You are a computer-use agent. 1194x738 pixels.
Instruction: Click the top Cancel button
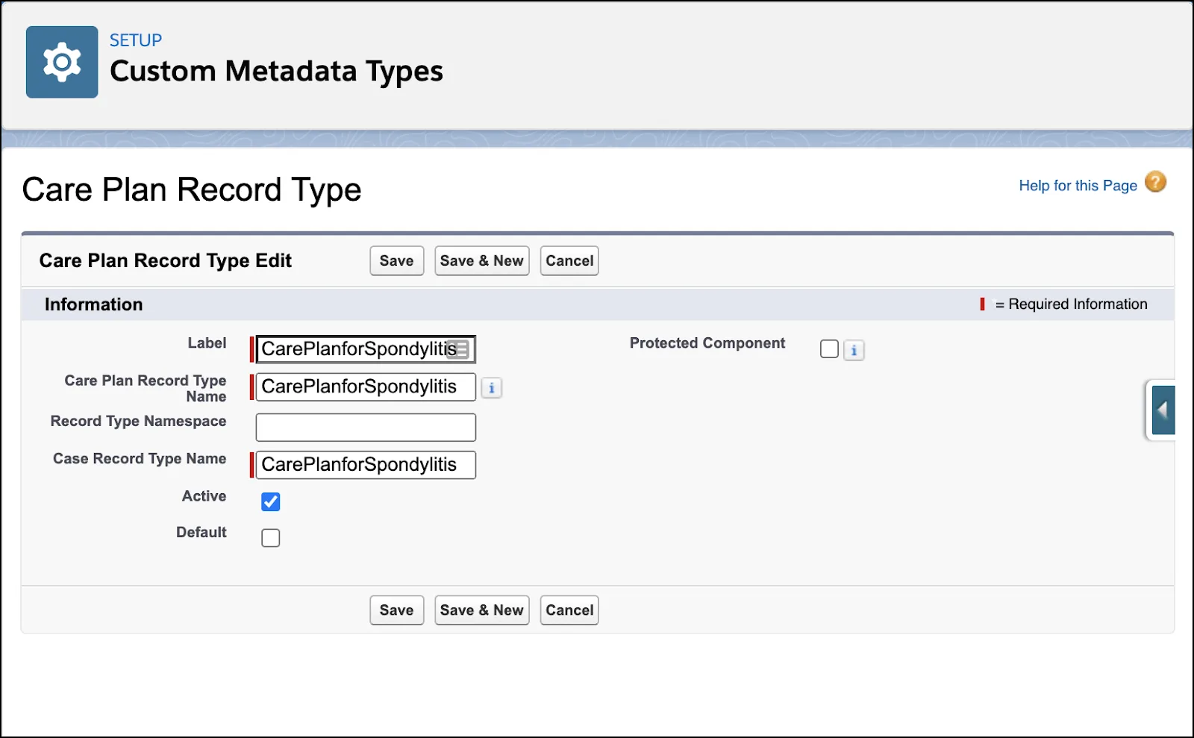tap(569, 260)
